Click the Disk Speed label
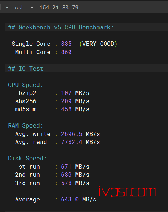The height and width of the screenshot is (212, 168). coord(27,159)
